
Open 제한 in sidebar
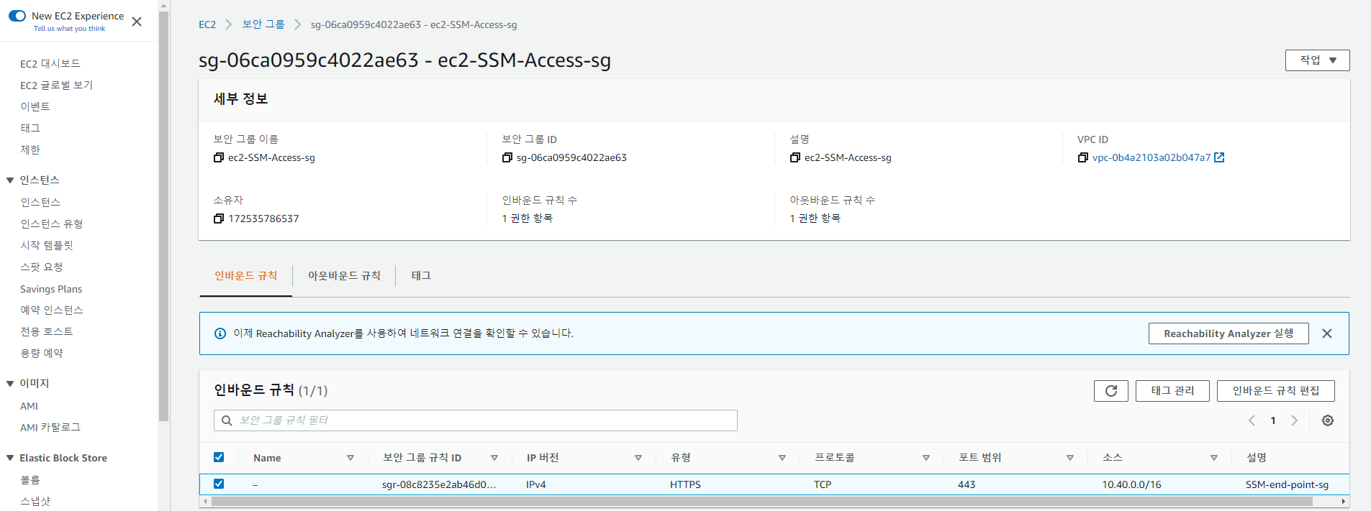click(x=30, y=150)
